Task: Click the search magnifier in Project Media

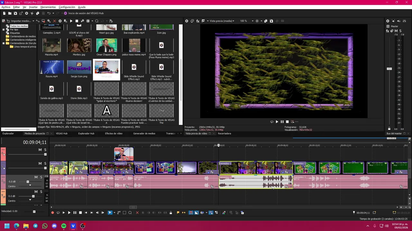Action: [97, 21]
